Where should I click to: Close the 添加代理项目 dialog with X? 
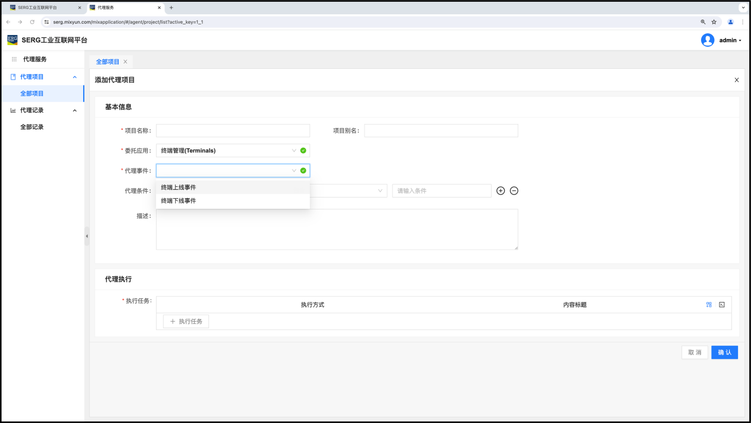[737, 80]
